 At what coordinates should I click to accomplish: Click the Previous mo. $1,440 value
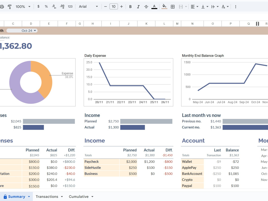(x=216, y=121)
